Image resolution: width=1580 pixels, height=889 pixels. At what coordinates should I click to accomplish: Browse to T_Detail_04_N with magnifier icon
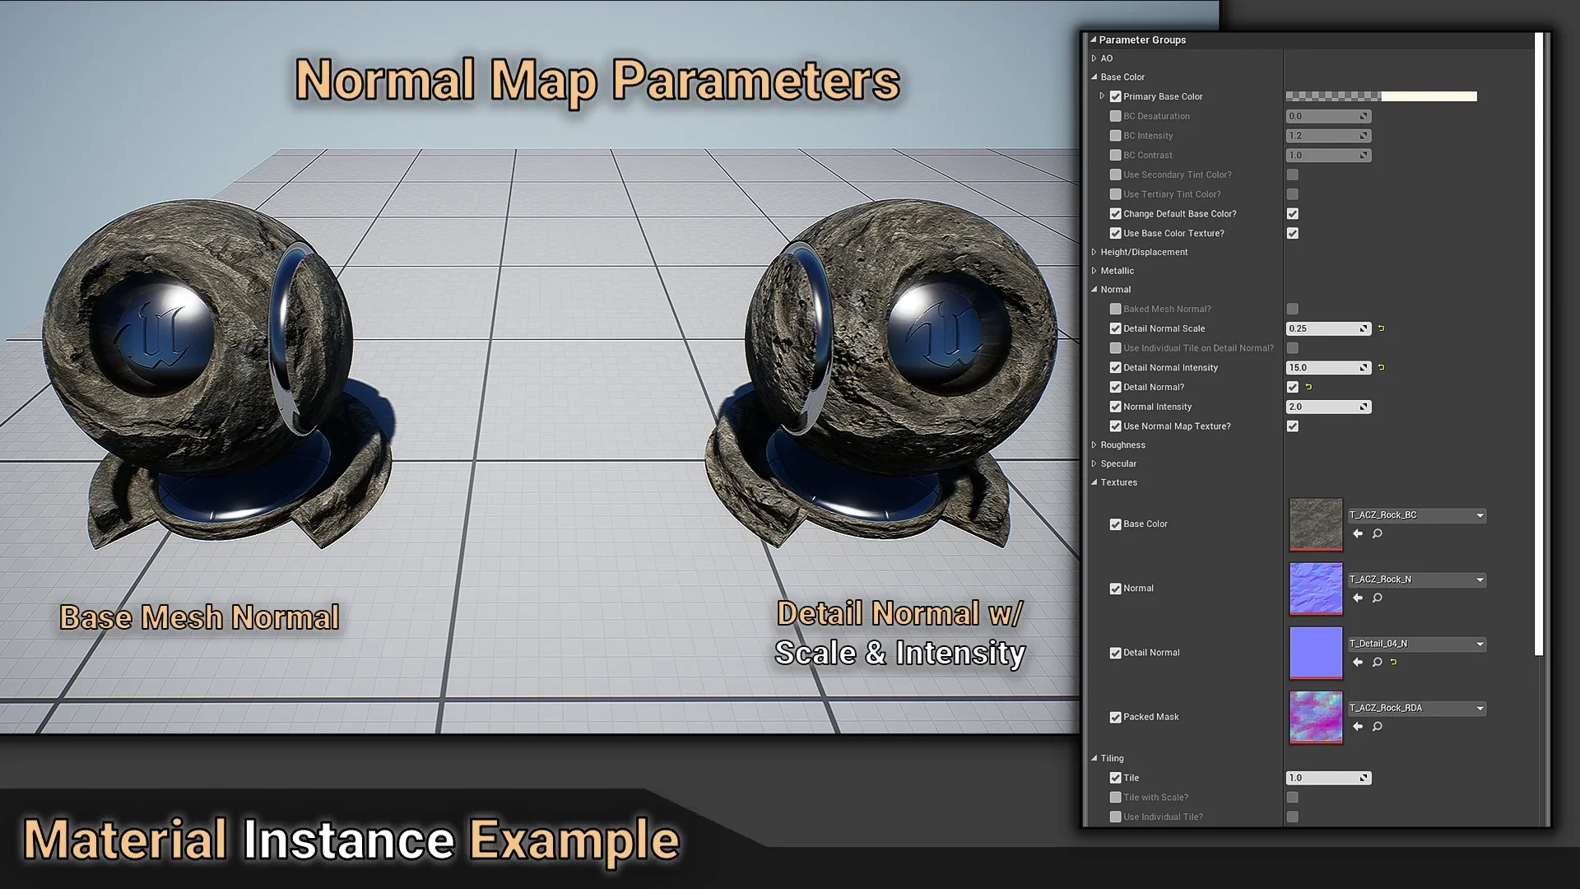click(1377, 663)
